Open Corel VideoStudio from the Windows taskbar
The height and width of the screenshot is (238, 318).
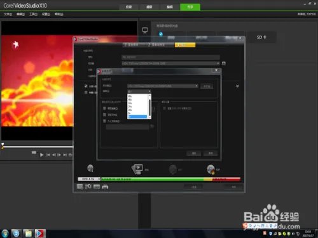pos(40,234)
